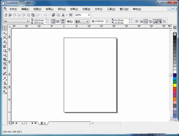
Task: Open the A4 paper size dropdown
Action: point(28,21)
